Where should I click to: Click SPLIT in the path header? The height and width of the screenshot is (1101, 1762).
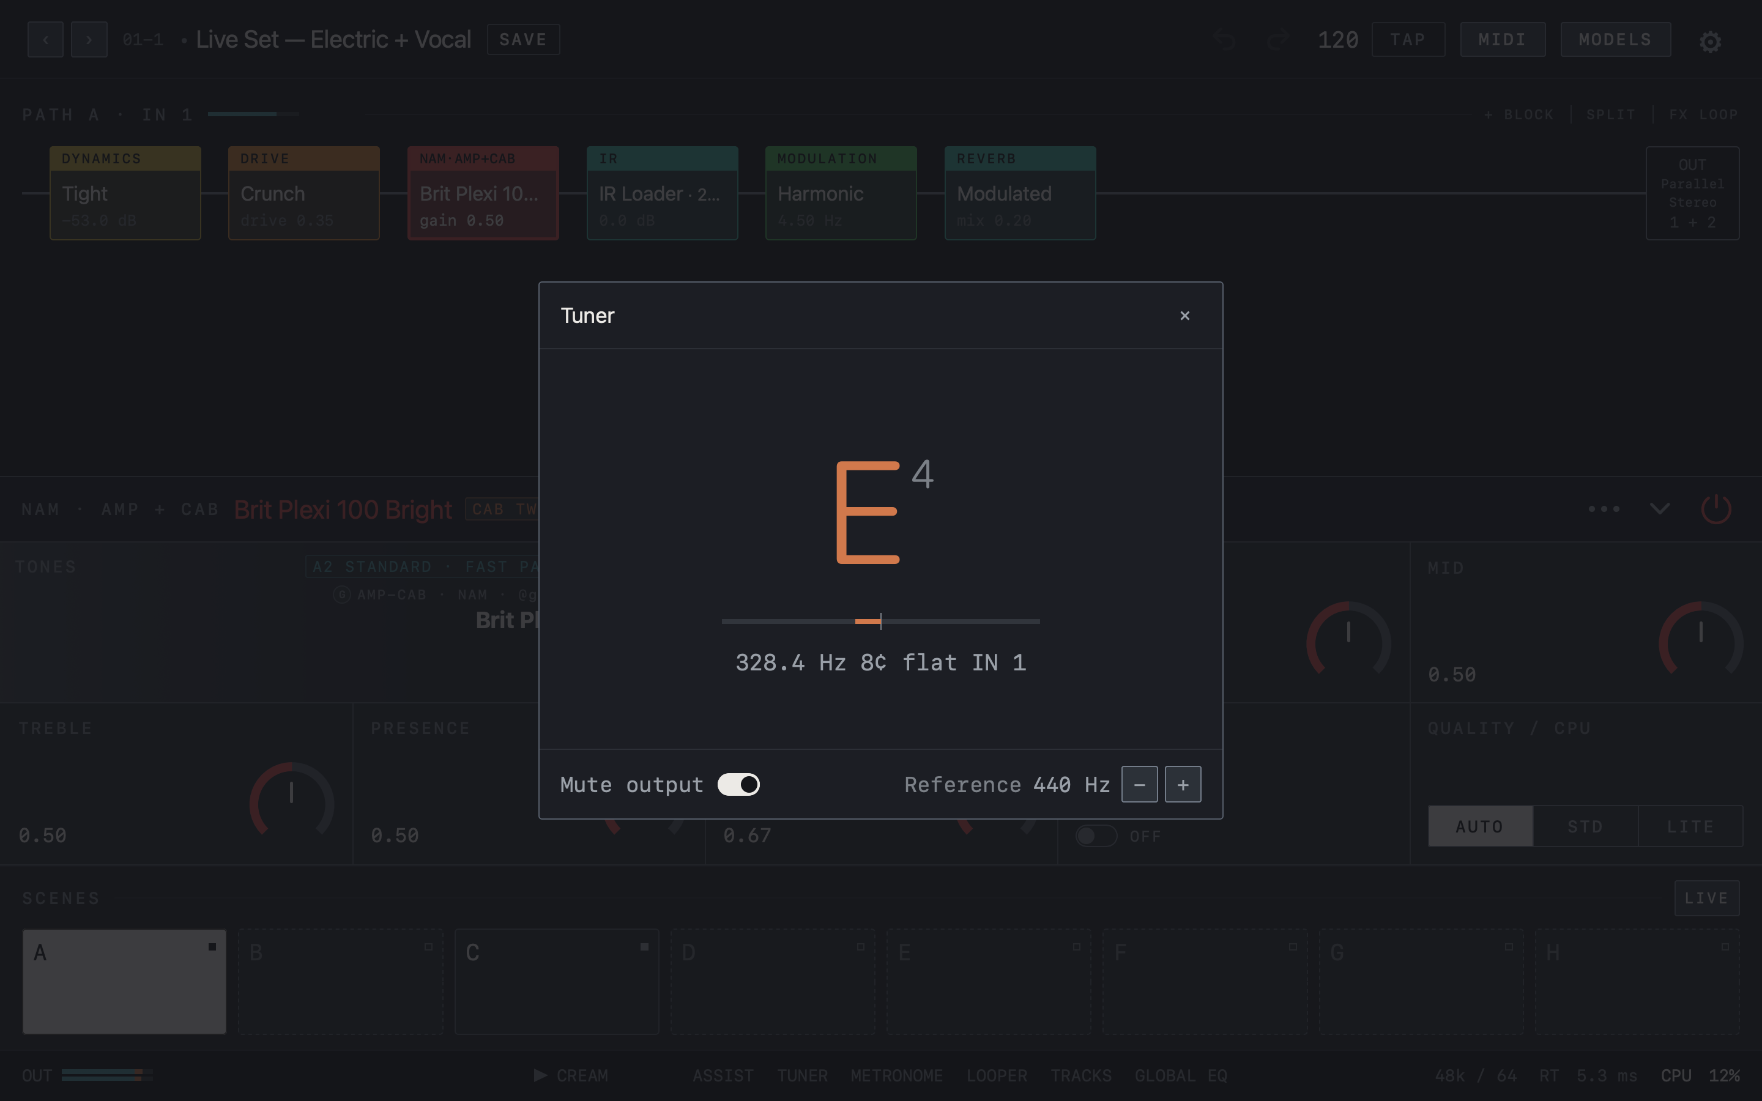(x=1611, y=115)
